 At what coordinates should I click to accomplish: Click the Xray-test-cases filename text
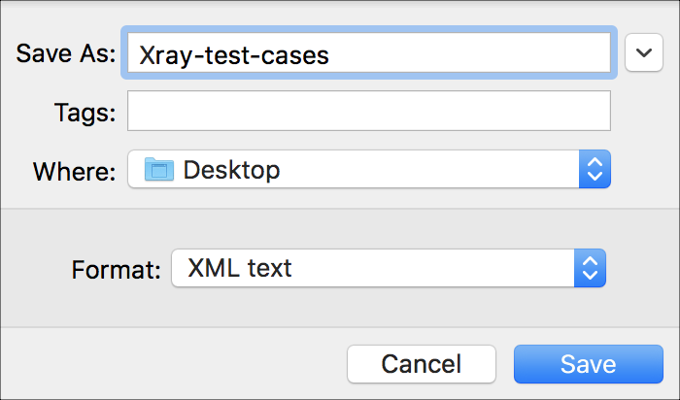click(234, 55)
